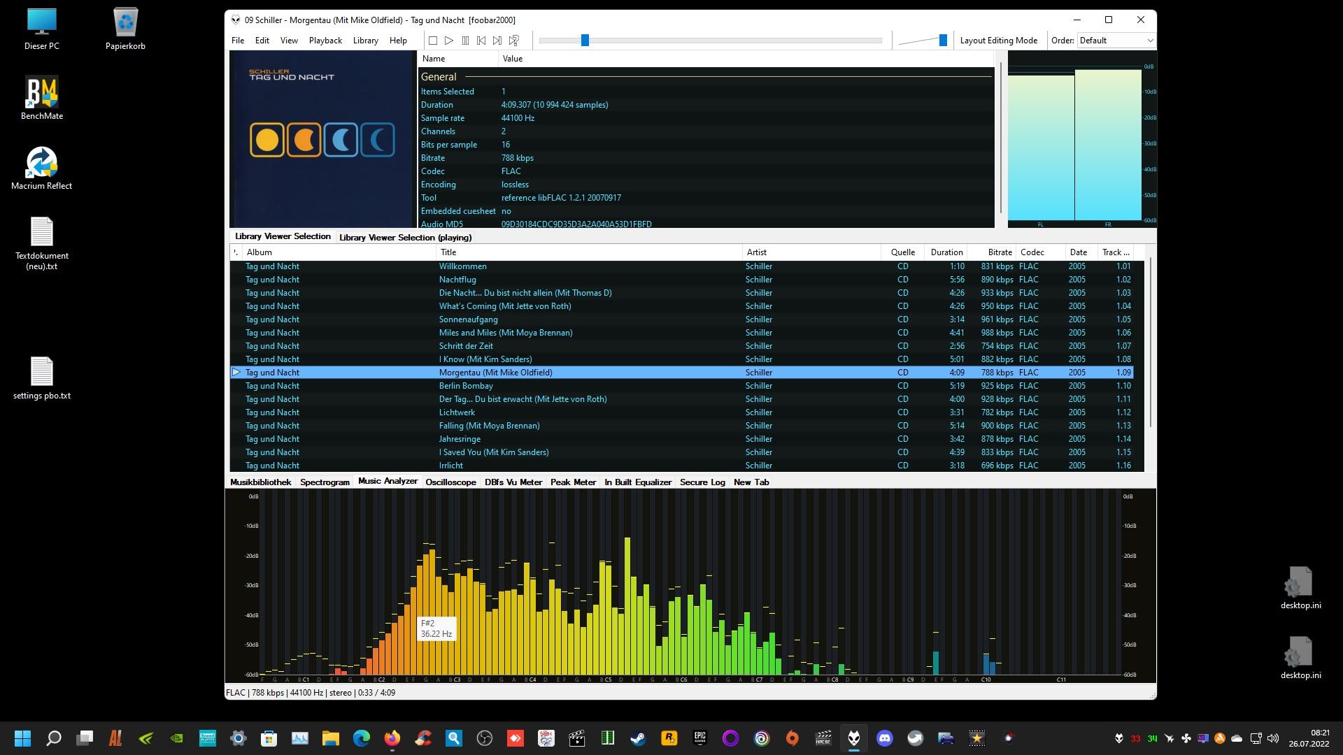Image resolution: width=1343 pixels, height=755 pixels.
Task: Open Macrium Reflect desktop shortcut
Action: pos(42,168)
